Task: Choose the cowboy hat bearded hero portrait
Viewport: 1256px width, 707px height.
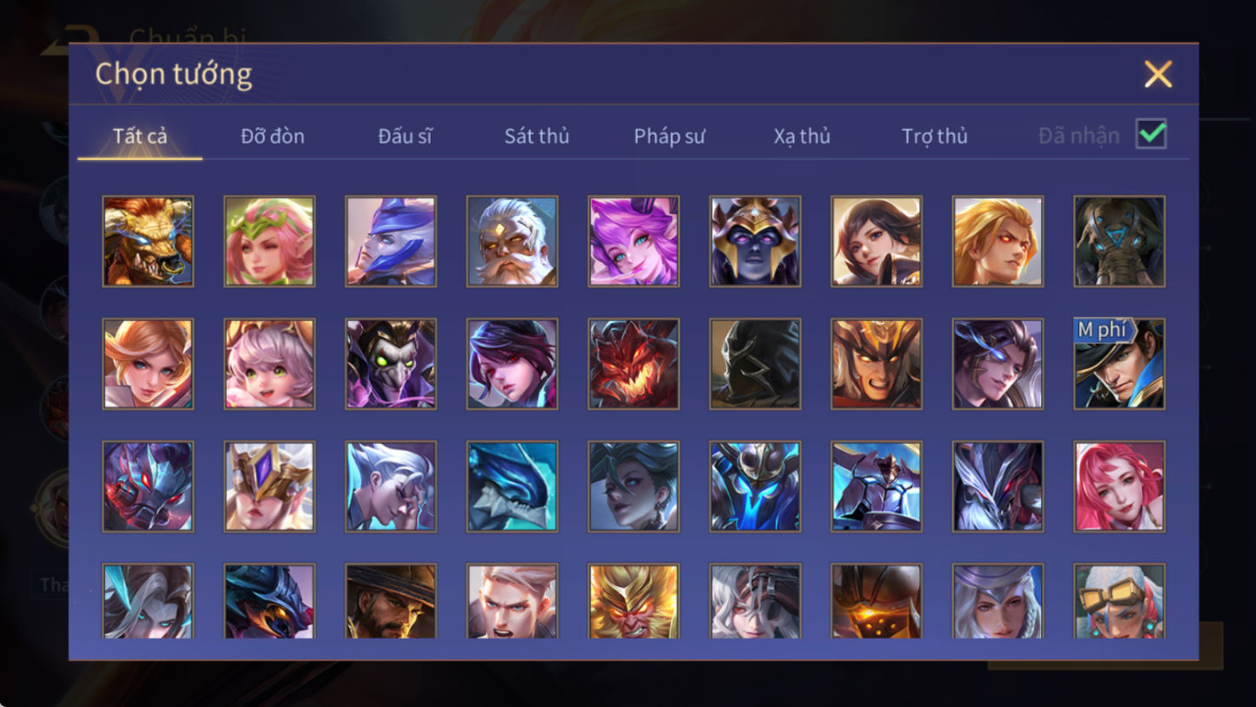Action: coord(391,601)
